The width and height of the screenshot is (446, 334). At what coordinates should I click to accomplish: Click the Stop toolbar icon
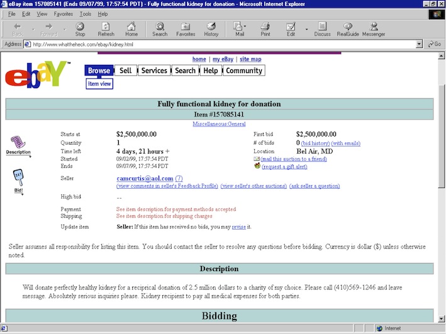click(x=80, y=29)
